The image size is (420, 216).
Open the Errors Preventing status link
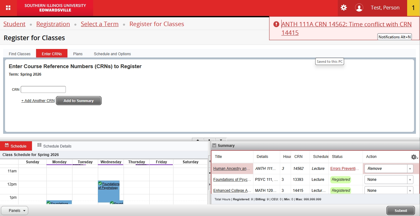pos(345,169)
